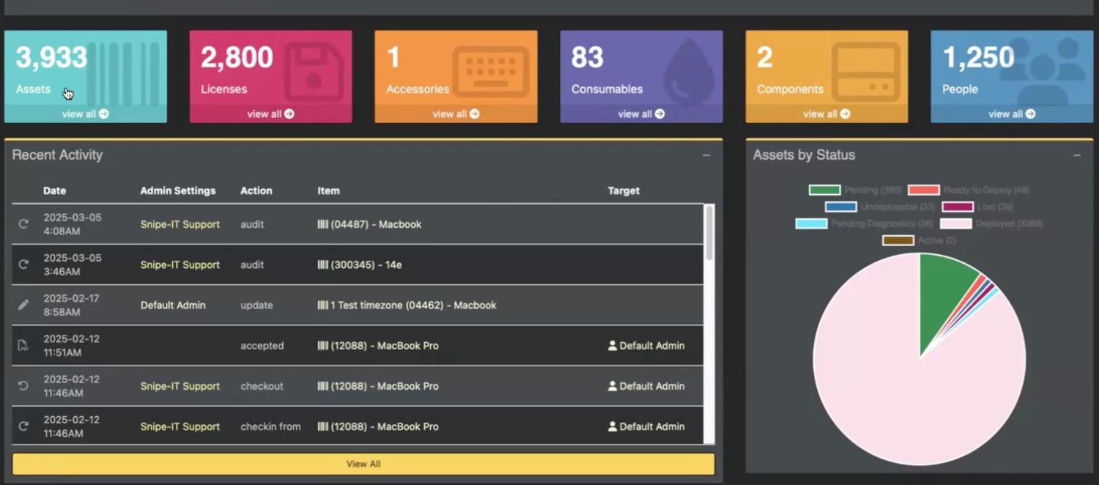Collapse the Assets by Status panel
Viewport: 1099px width, 485px height.
[1077, 155]
